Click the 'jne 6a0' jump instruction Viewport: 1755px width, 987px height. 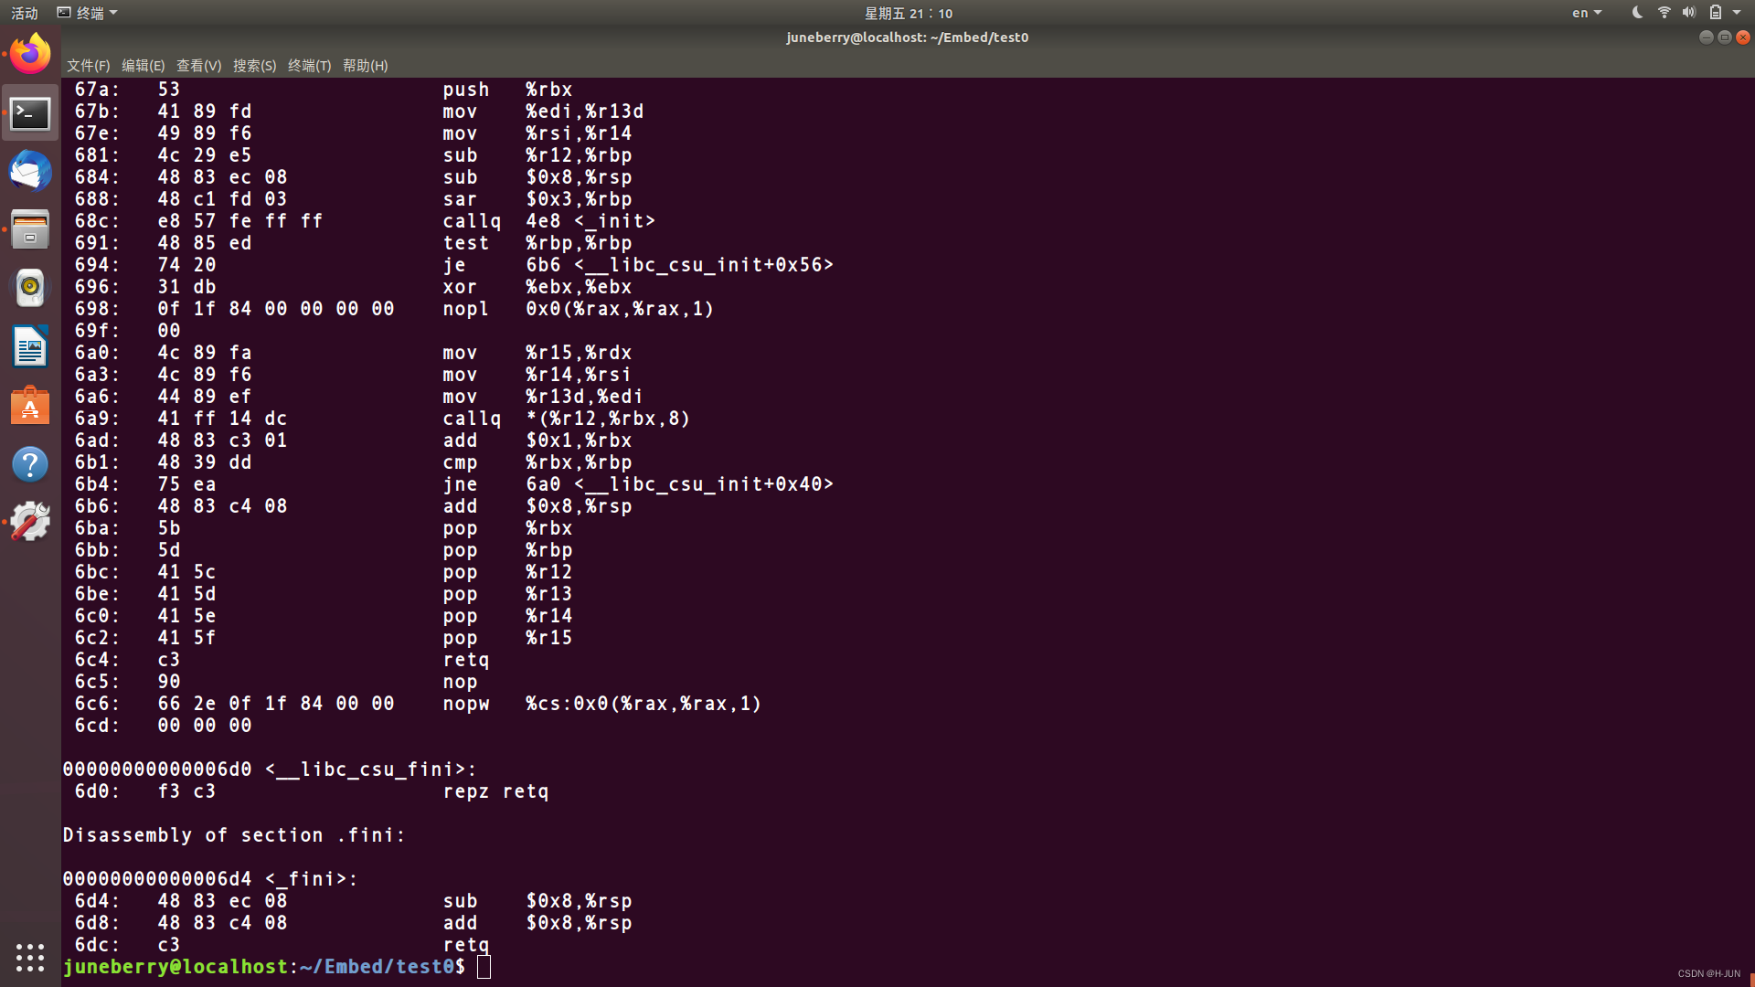pos(638,484)
